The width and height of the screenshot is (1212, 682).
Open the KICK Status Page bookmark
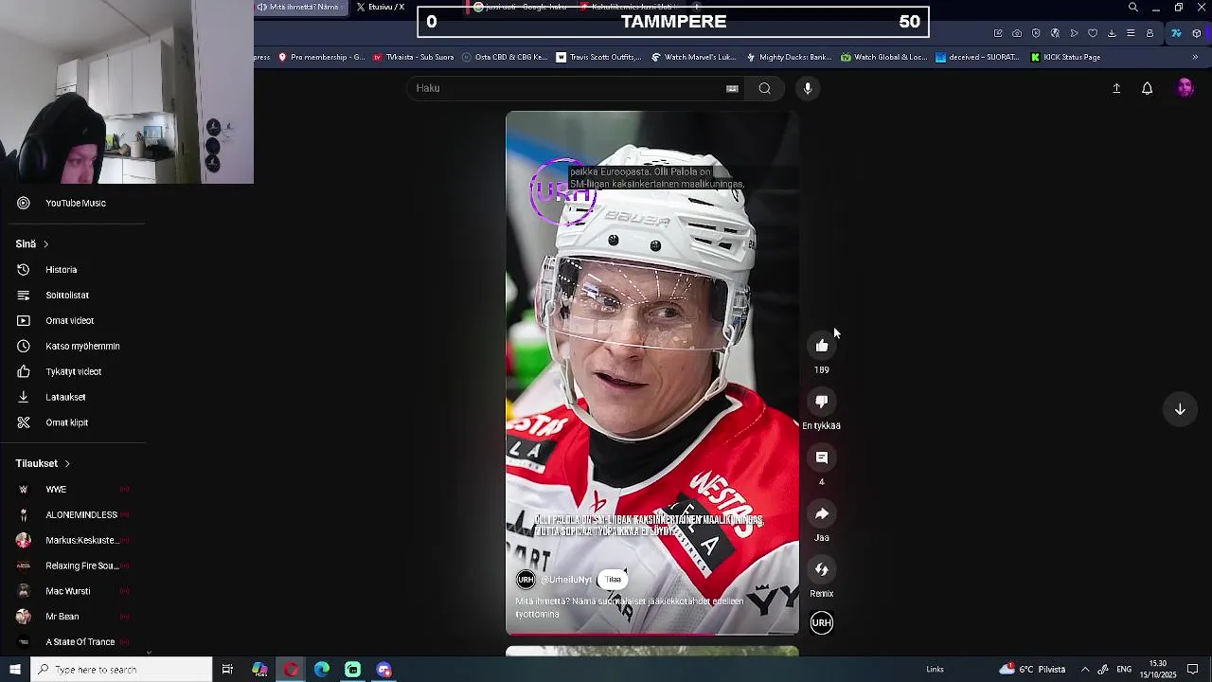pyautogui.click(x=1065, y=57)
